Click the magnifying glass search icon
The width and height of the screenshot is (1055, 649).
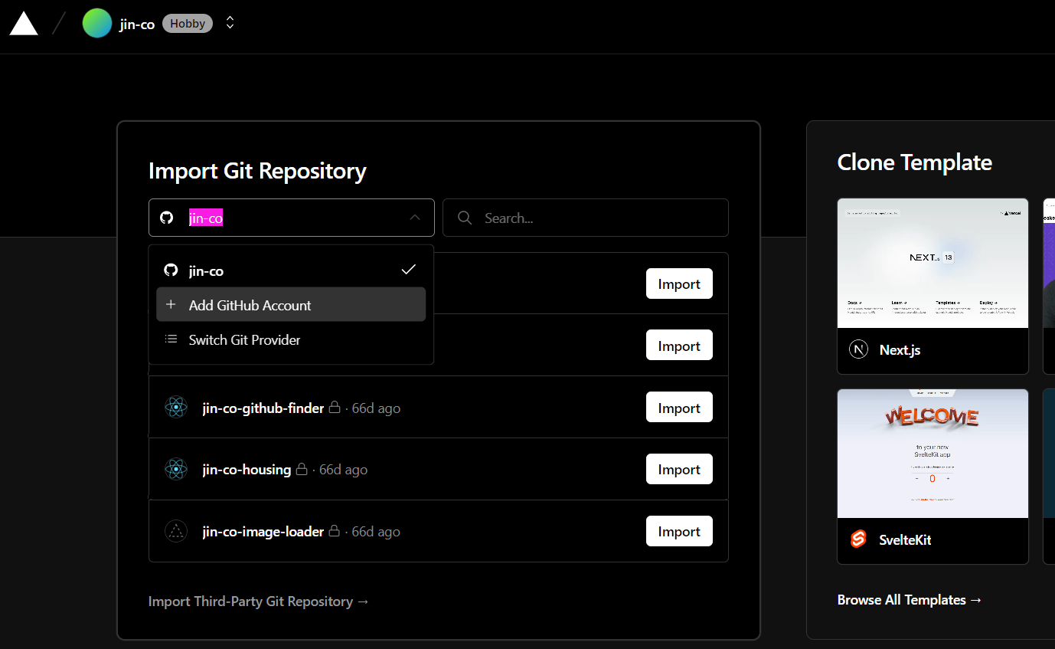(465, 218)
